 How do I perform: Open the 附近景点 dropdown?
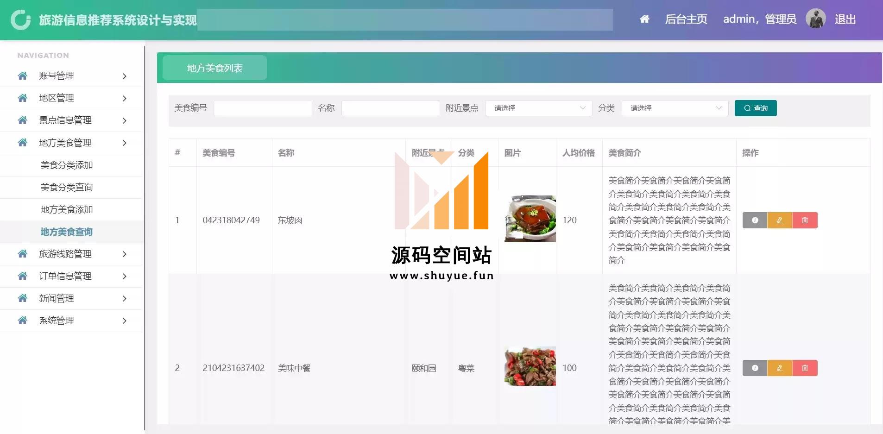[538, 108]
